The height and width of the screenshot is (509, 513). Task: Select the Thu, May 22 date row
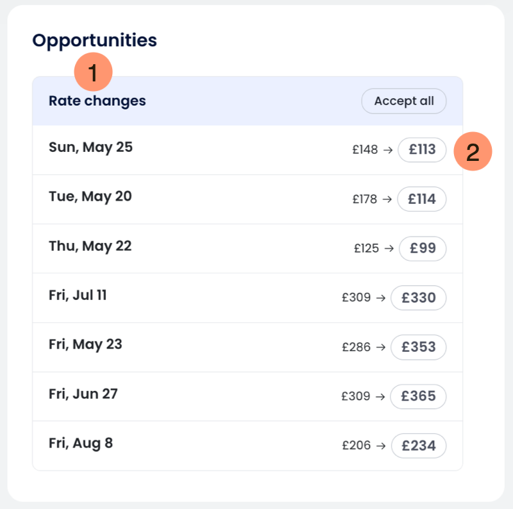(90, 246)
